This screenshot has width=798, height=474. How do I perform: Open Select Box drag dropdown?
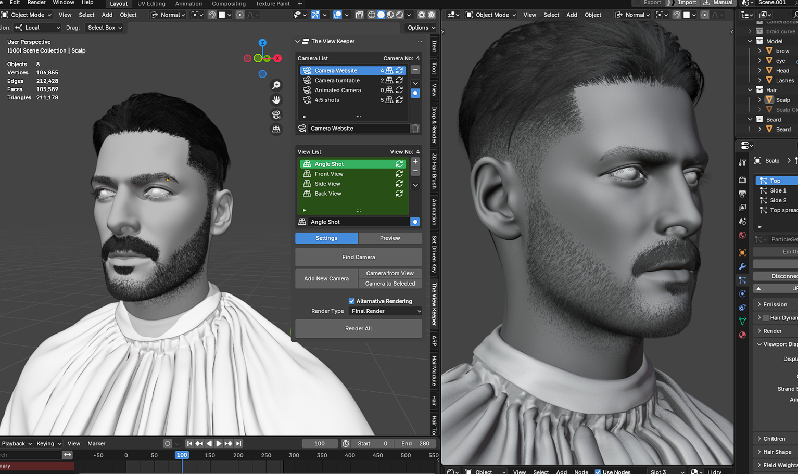pyautogui.click(x=105, y=28)
